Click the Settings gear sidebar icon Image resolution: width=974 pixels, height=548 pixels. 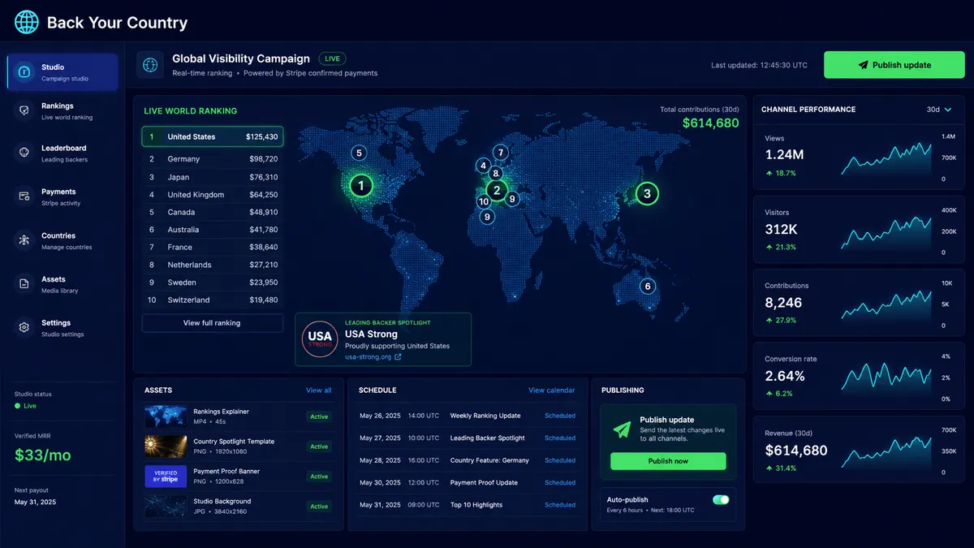(x=24, y=328)
